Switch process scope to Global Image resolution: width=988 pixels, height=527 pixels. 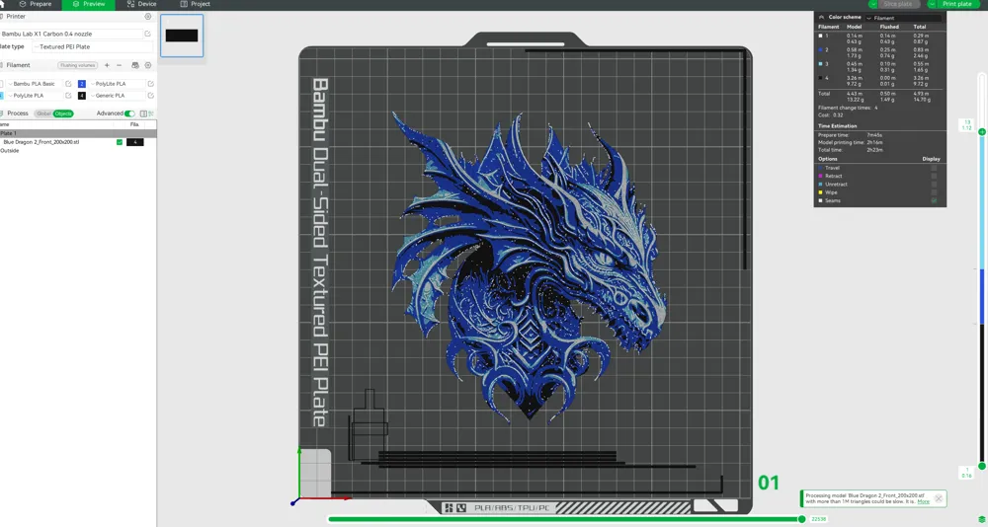pyautogui.click(x=43, y=113)
